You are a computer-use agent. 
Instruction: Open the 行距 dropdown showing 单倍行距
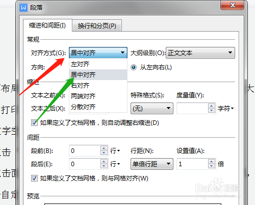coord(152,164)
